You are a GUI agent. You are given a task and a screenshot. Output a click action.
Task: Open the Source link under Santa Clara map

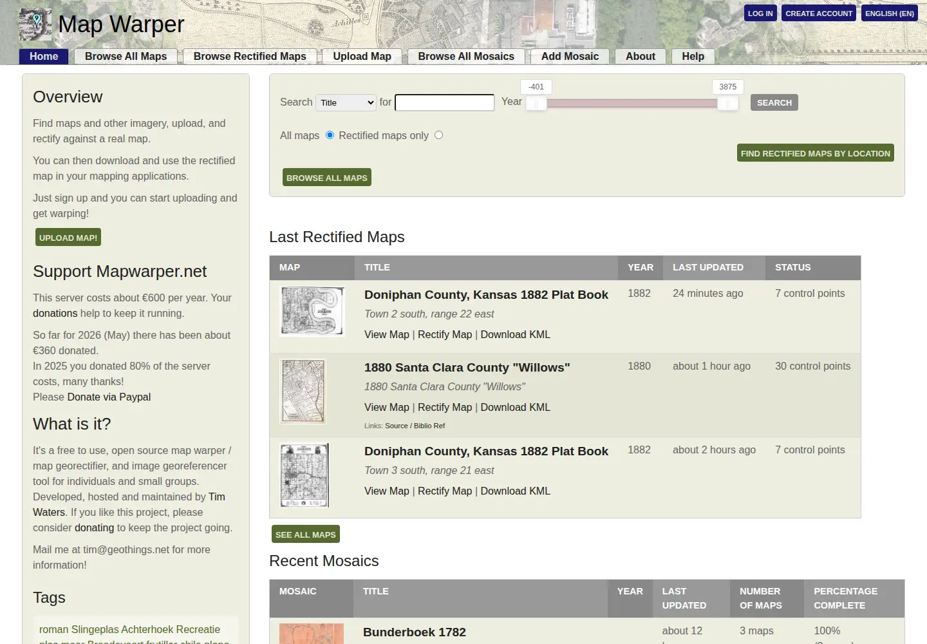(397, 426)
